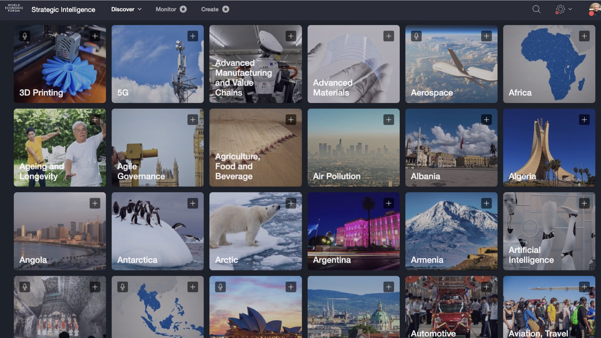The image size is (601, 338).
Task: Add Air Pollution with plus icon
Action: coord(389,120)
